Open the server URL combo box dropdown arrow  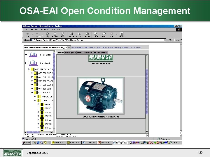(x=69, y=47)
